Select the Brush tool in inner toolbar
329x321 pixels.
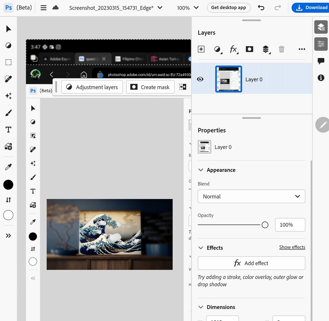pos(33,177)
